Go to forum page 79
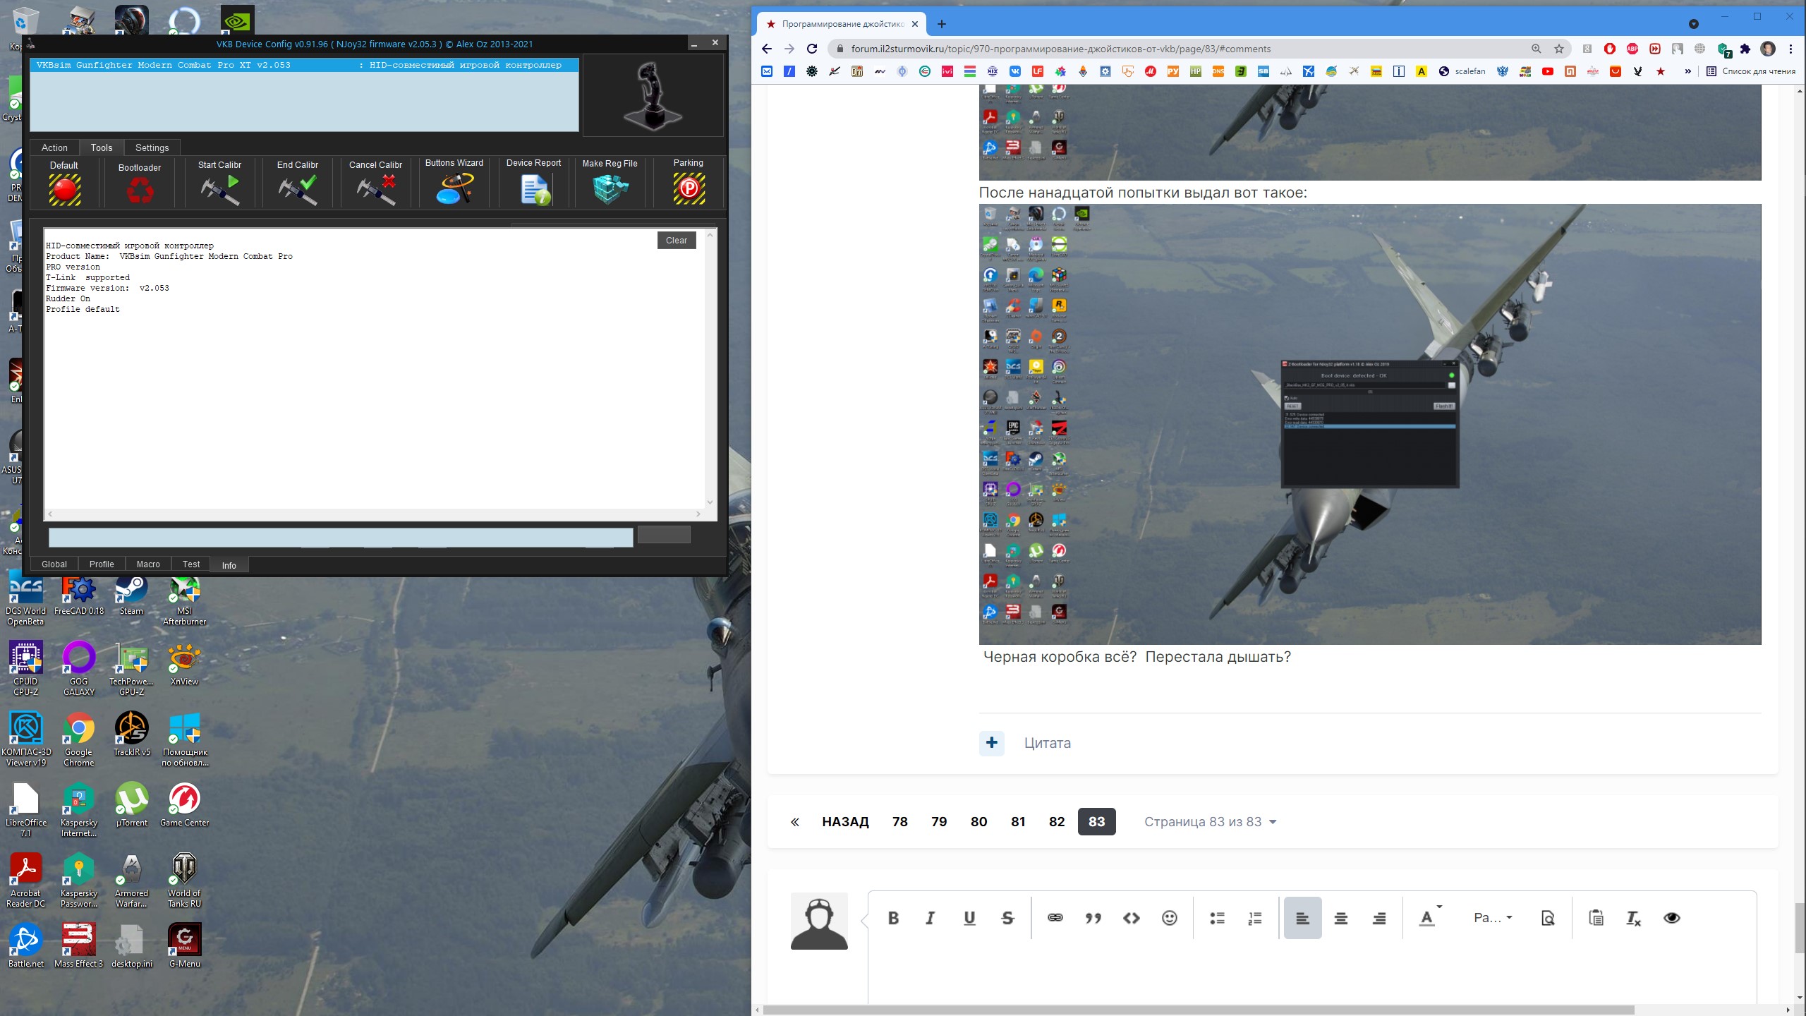The image size is (1806, 1016). pyautogui.click(x=939, y=822)
